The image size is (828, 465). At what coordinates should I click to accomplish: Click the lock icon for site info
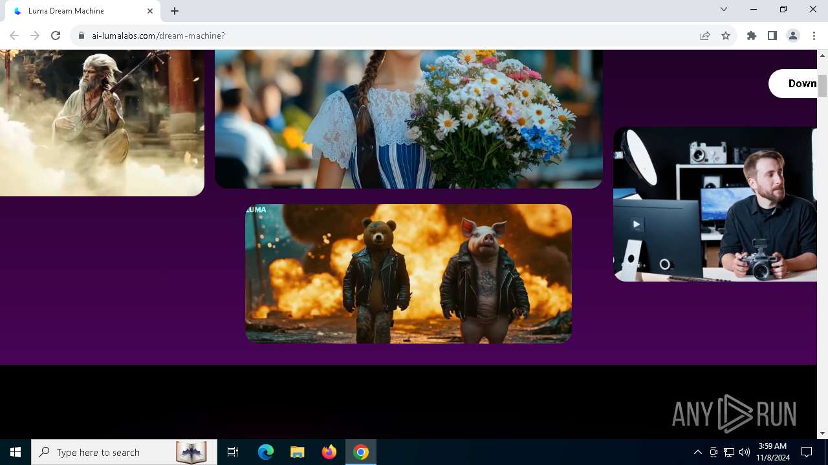82,36
